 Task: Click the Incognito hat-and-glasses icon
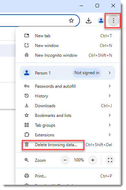click(x=27, y=55)
